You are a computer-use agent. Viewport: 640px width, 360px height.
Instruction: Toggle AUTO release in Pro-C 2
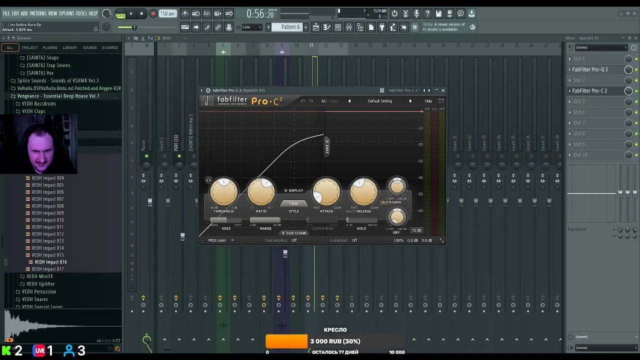click(x=351, y=211)
